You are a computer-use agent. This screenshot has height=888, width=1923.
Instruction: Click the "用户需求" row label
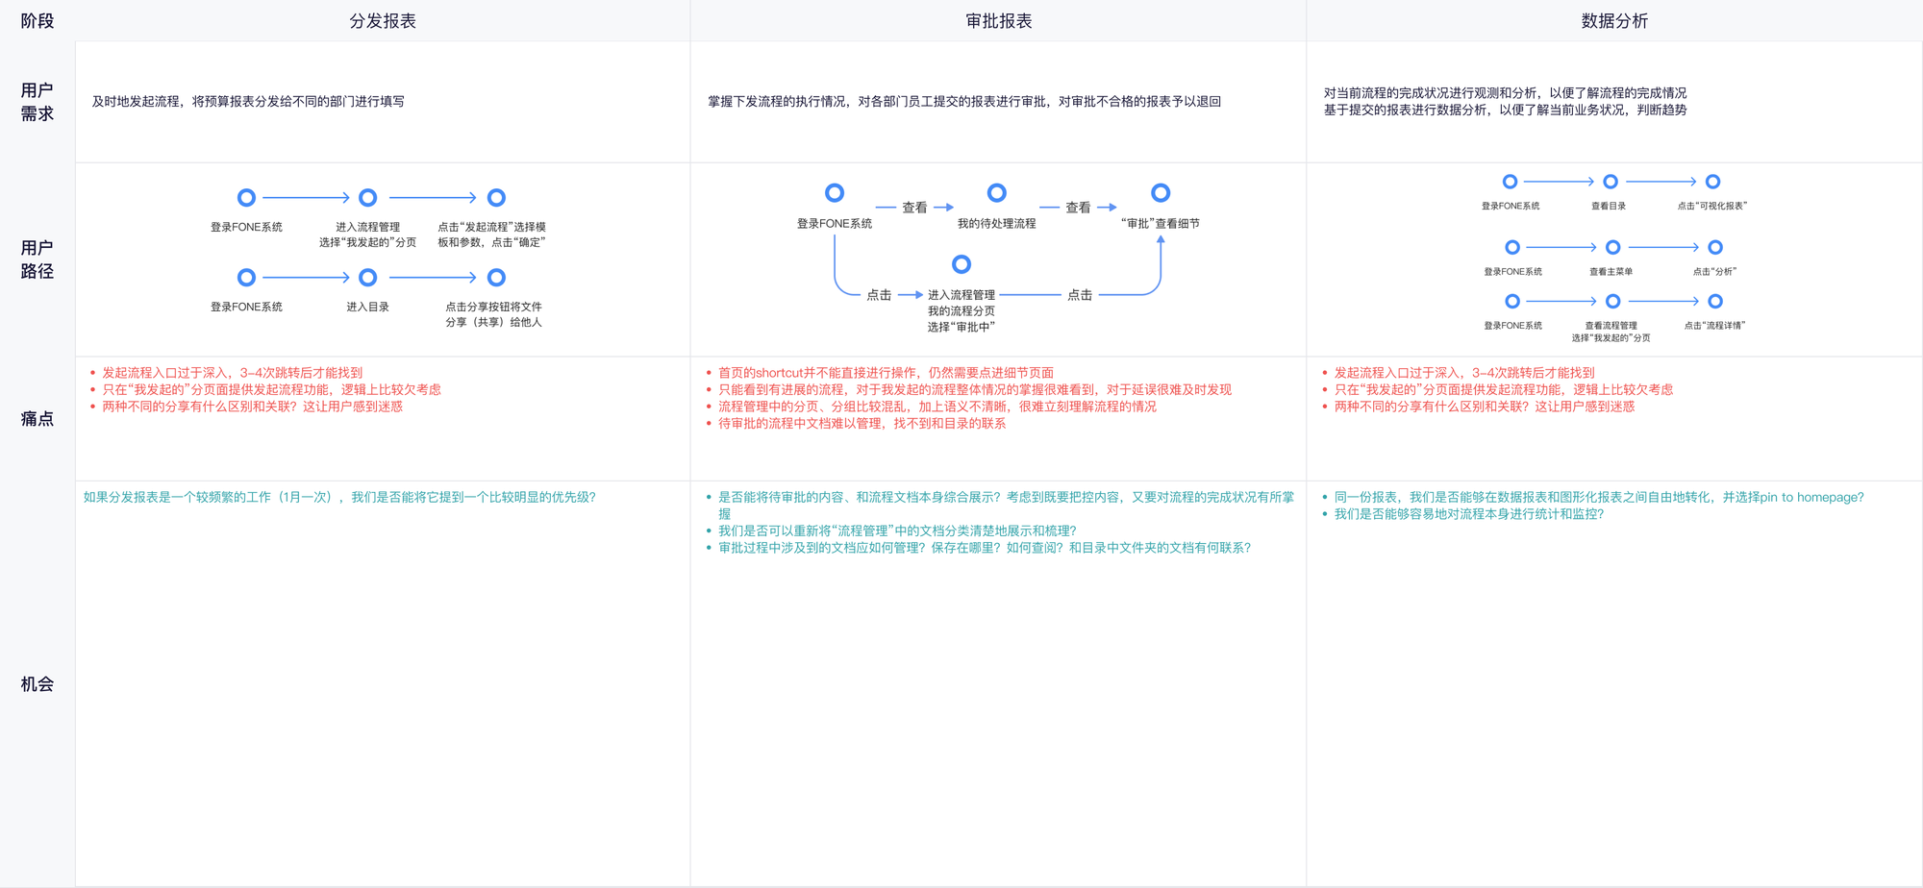coord(37,102)
